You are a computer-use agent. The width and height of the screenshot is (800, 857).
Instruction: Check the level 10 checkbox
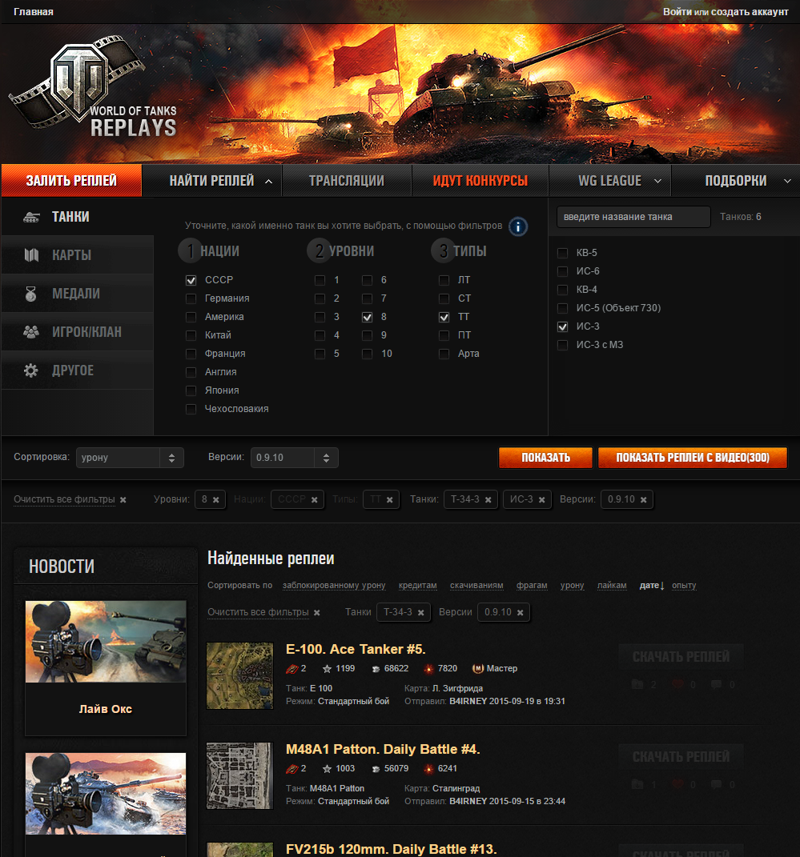pyautogui.click(x=367, y=354)
